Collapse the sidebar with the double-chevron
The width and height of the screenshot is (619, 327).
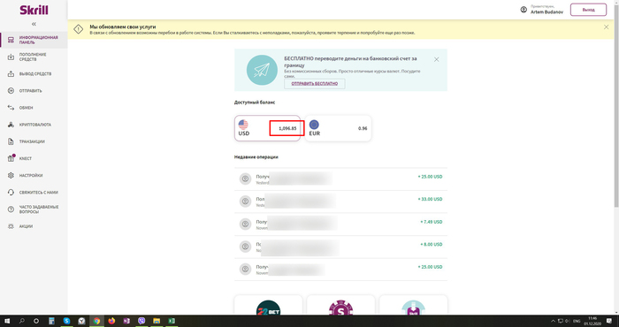coord(34,24)
